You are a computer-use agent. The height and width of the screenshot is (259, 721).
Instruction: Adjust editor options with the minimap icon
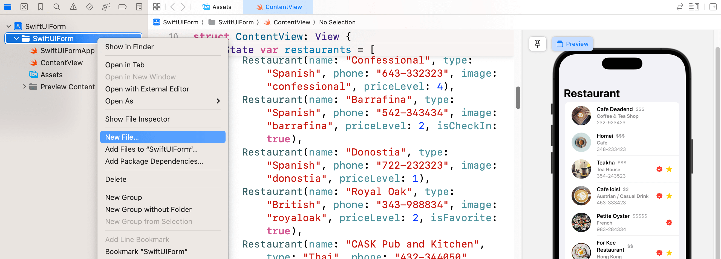coord(695,7)
